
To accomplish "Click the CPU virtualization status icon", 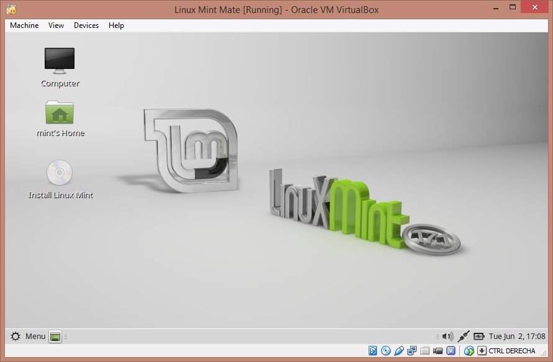I will [x=451, y=351].
